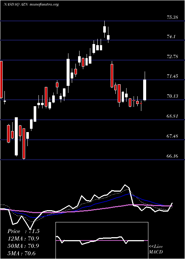This screenshot has width=185, height=259.
Task: Select the 67.48 price level label
Action: coord(172,136)
